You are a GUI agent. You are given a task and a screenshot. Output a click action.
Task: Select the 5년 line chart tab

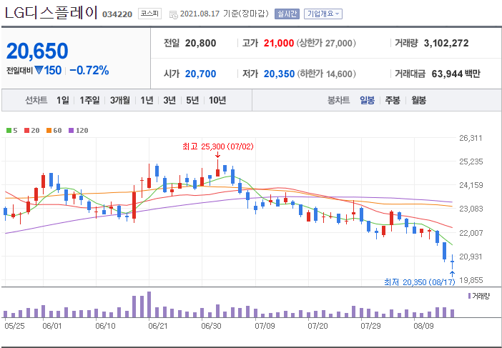click(x=192, y=101)
